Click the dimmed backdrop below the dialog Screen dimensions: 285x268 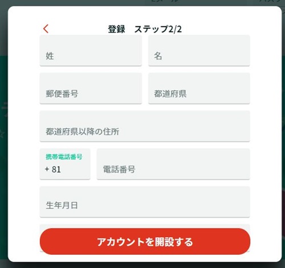(142, 265)
